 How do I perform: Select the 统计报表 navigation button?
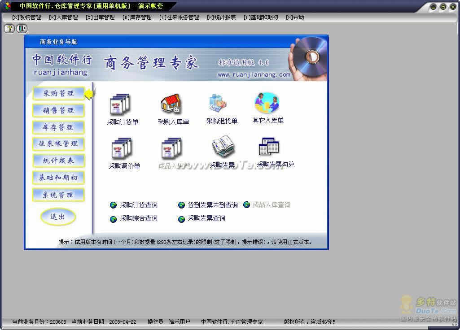[x=59, y=161]
